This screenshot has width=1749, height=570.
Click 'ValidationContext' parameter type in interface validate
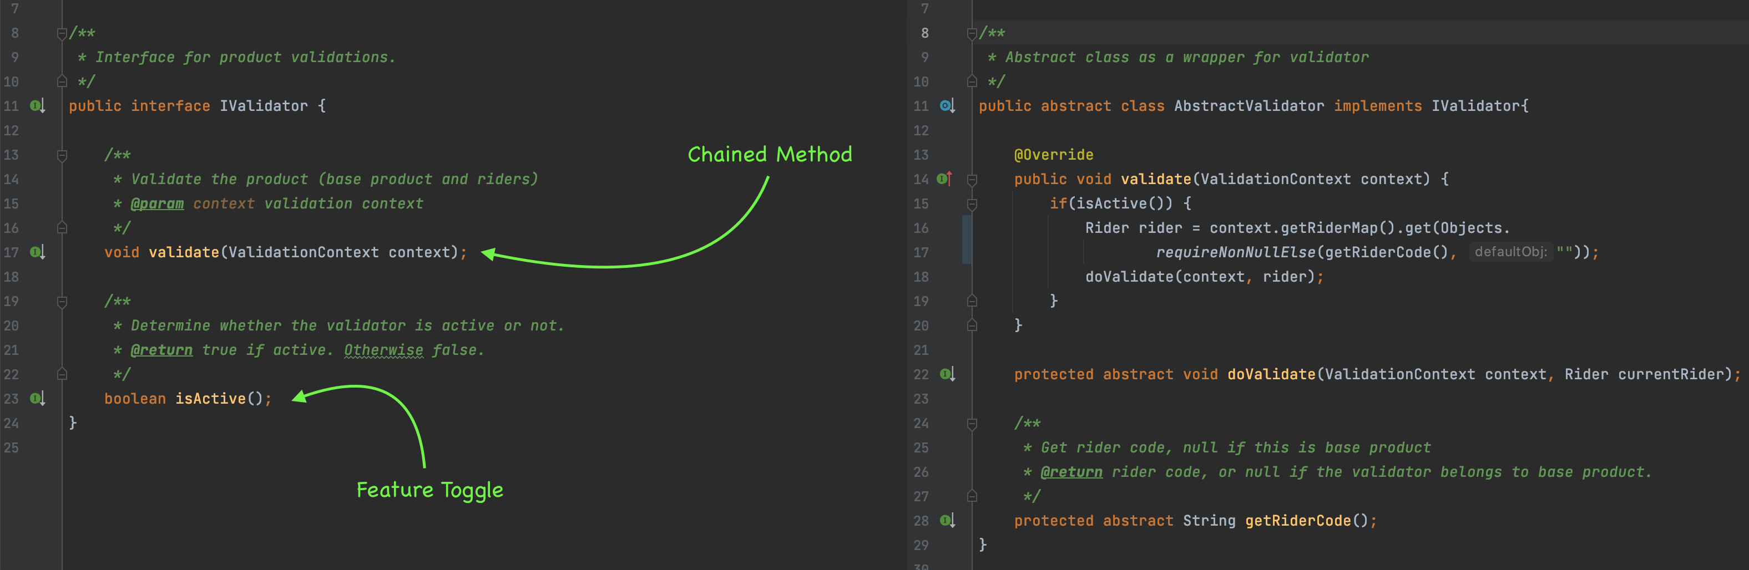[x=304, y=252]
